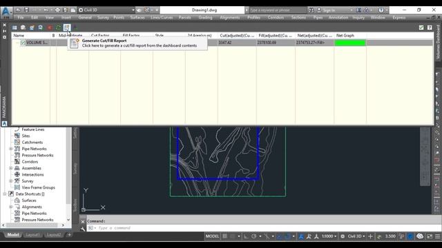442x248 pixels.
Task: Switch to the Layout1 tab
Action: [x=32, y=235]
